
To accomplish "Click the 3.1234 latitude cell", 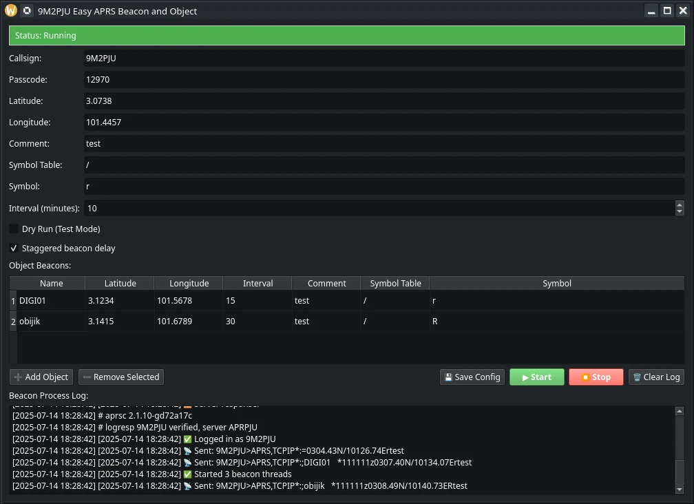I will tap(120, 301).
